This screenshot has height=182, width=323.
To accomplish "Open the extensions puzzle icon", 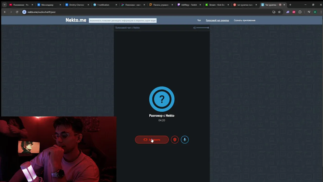I will 300,12.
